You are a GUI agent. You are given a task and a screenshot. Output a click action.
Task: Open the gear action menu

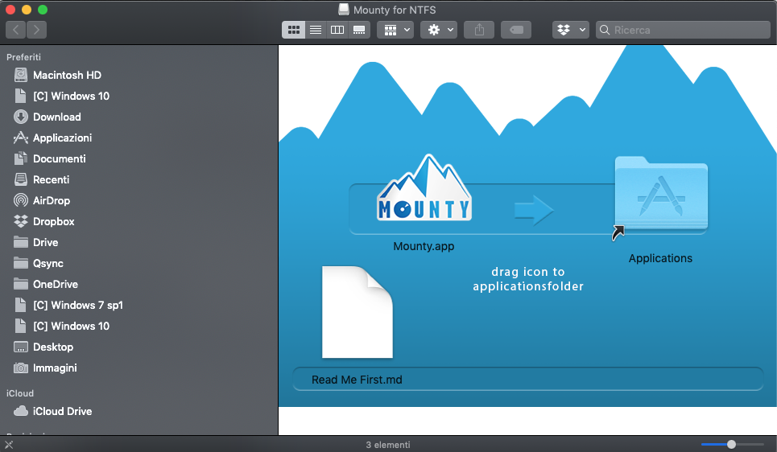coord(439,30)
